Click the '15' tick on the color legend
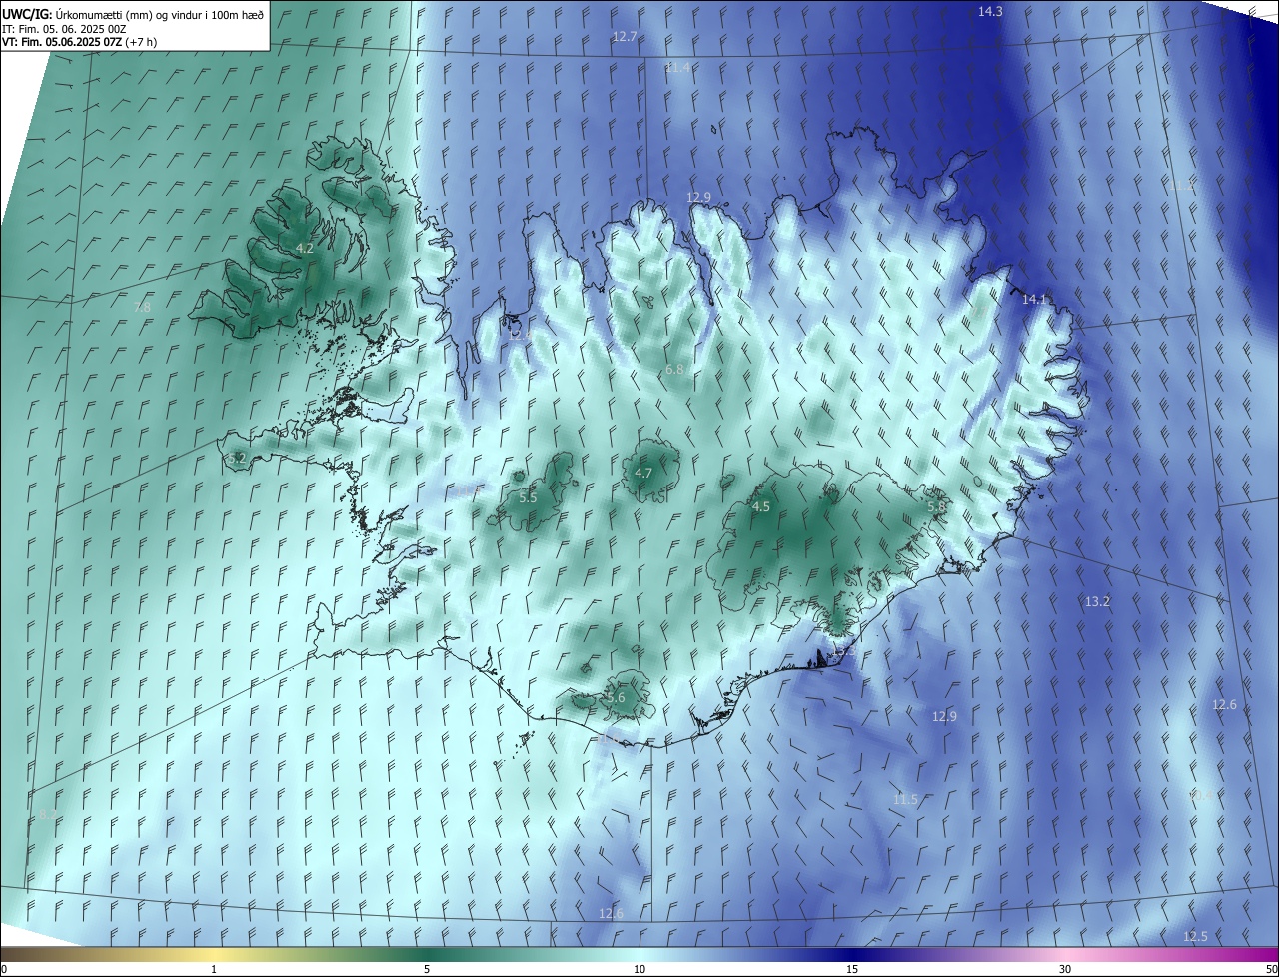The width and height of the screenshot is (1279, 977). tap(852, 969)
